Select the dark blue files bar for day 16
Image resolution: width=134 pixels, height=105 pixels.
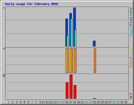[67, 27]
